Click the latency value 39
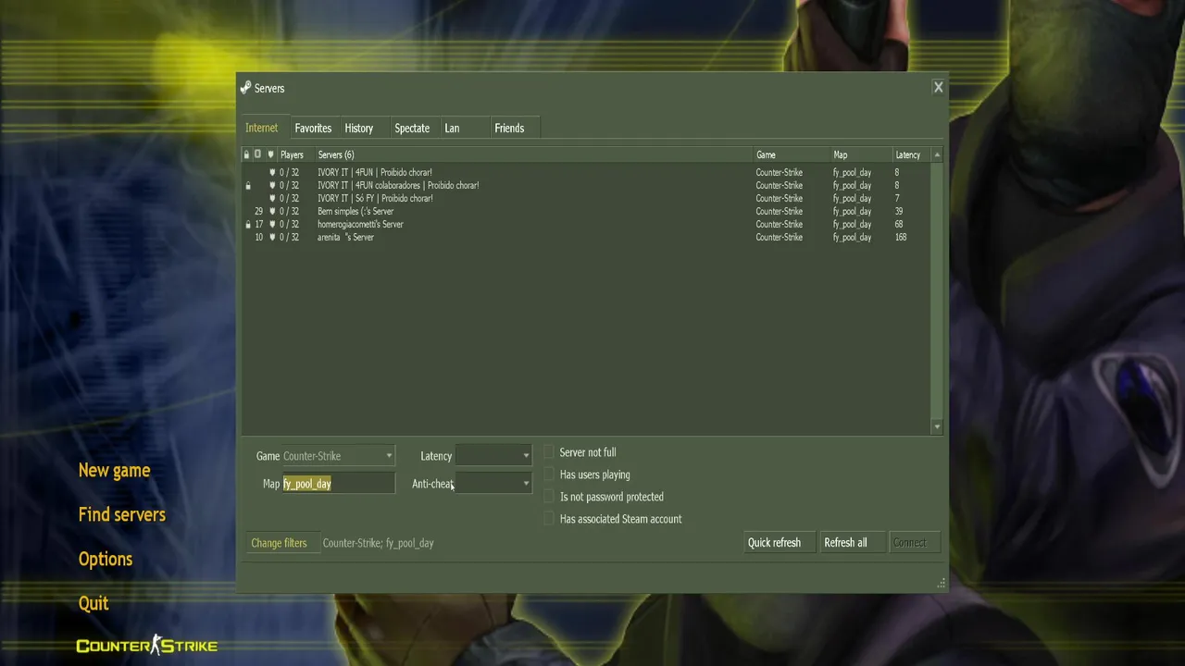Screen dimensions: 1185x666 (x=899, y=211)
